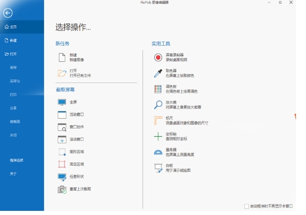The image size is (306, 215).
Task: Launch the 屏幕录制器 screen recorder
Action: point(170,58)
